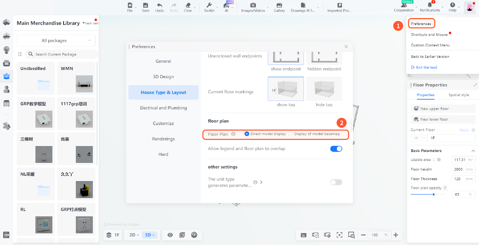479x245 pixels.
Task: Click the Clear eraser icon
Action: pyautogui.click(x=188, y=5)
